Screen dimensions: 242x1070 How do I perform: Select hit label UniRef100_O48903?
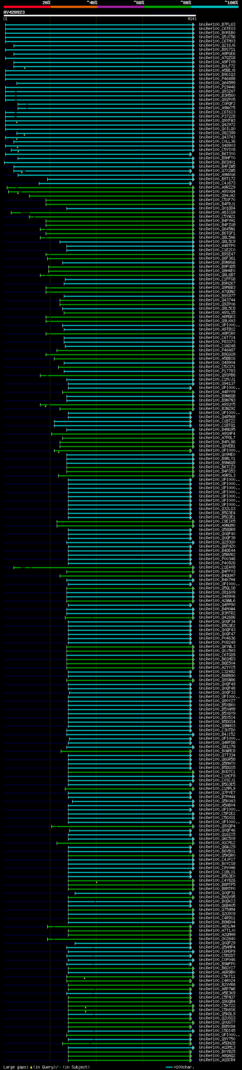pyautogui.click(x=217, y=145)
